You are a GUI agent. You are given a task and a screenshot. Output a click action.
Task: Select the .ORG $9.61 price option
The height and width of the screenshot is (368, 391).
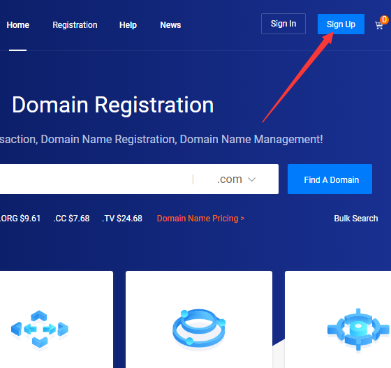[20, 219]
